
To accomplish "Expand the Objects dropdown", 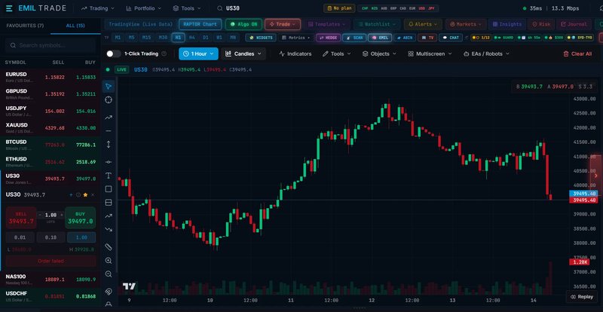I will click(379, 54).
